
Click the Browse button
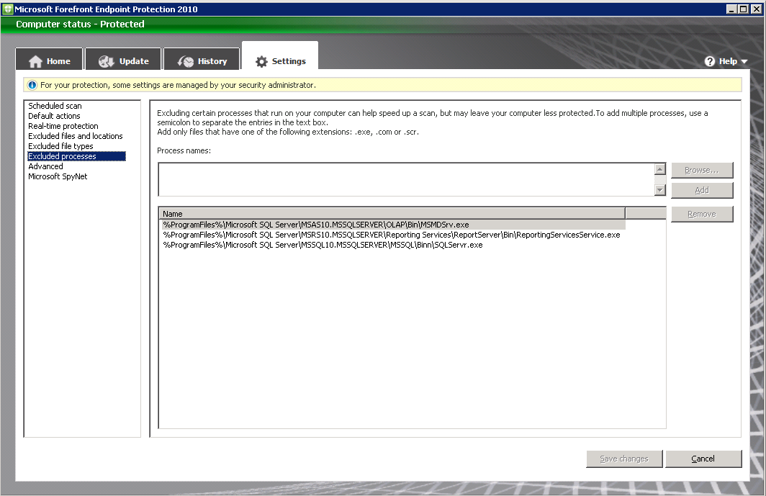702,170
